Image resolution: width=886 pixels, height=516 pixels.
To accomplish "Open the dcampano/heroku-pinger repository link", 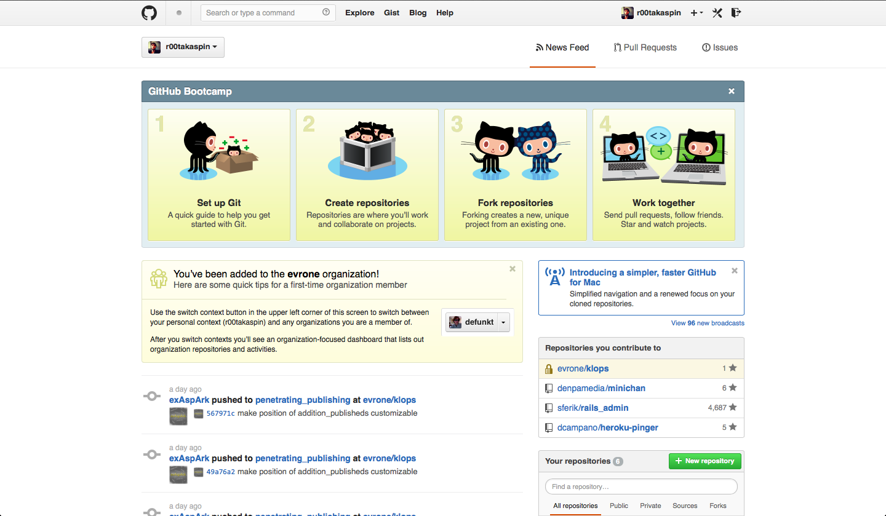I will point(607,428).
